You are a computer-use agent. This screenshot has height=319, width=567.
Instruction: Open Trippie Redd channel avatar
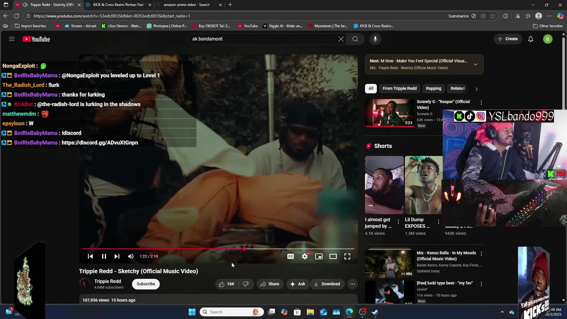click(x=85, y=284)
